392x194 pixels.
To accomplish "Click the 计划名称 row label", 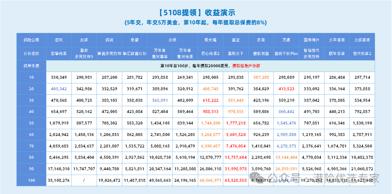I will click(x=31, y=54).
